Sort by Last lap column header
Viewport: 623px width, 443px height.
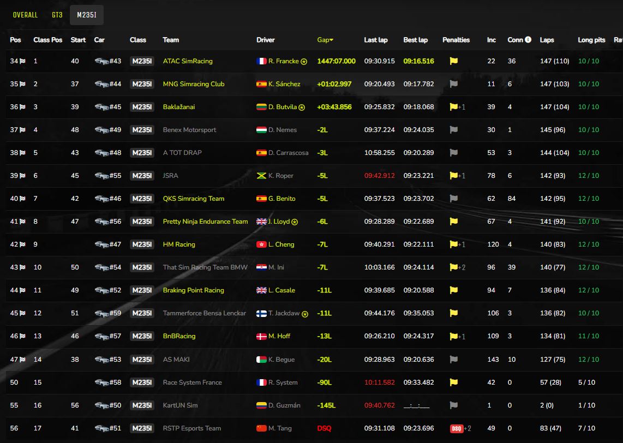[x=376, y=40]
